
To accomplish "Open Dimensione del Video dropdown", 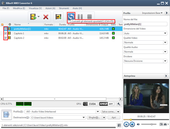I will point(145,33).
